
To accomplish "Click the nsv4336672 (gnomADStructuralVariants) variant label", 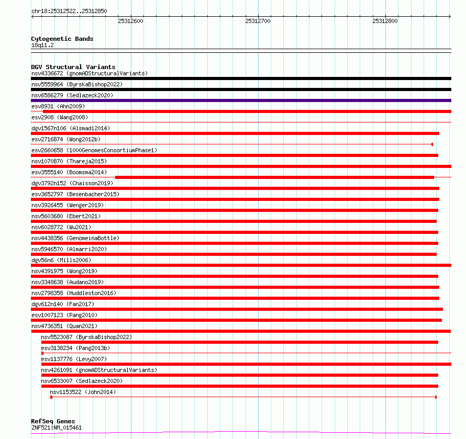I will [90, 73].
